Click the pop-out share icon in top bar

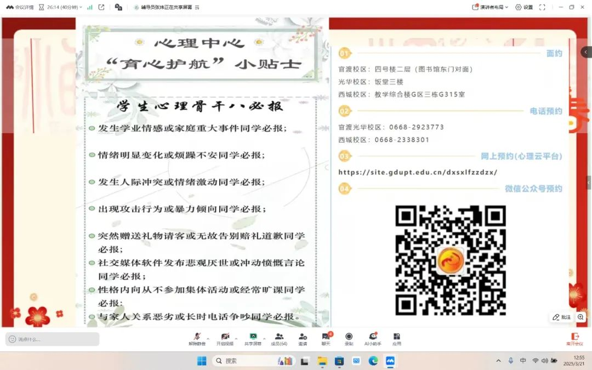tap(101, 7)
